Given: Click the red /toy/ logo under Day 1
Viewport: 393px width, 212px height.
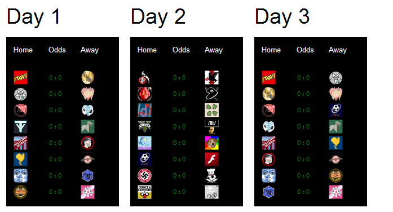Looking at the screenshot, I should [20, 77].
